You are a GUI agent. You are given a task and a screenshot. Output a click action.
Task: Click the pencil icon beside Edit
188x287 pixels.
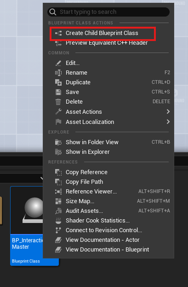58,63
